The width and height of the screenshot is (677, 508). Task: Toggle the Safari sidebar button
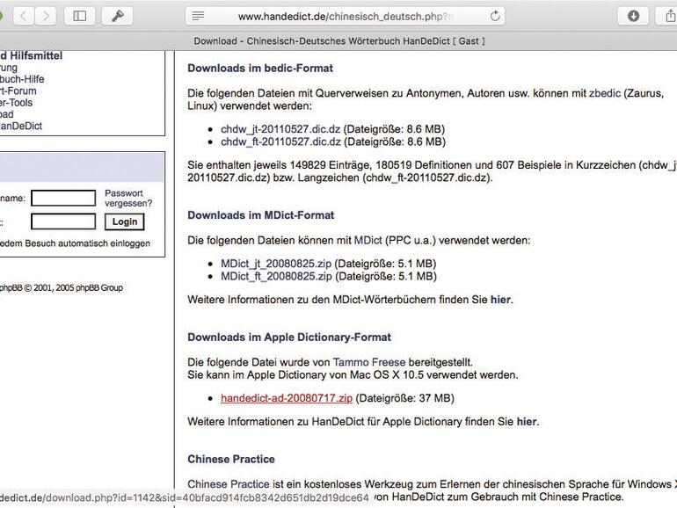pyautogui.click(x=79, y=17)
